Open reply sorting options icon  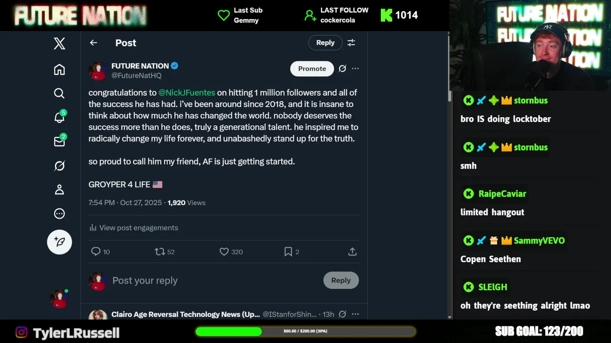click(x=351, y=43)
